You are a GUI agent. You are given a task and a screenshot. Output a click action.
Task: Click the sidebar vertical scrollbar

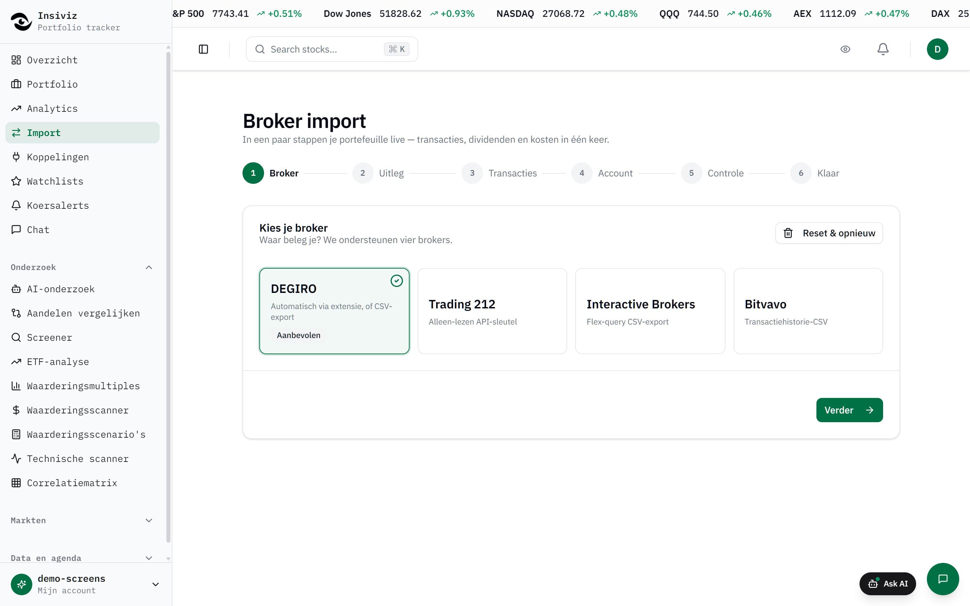[x=168, y=297]
